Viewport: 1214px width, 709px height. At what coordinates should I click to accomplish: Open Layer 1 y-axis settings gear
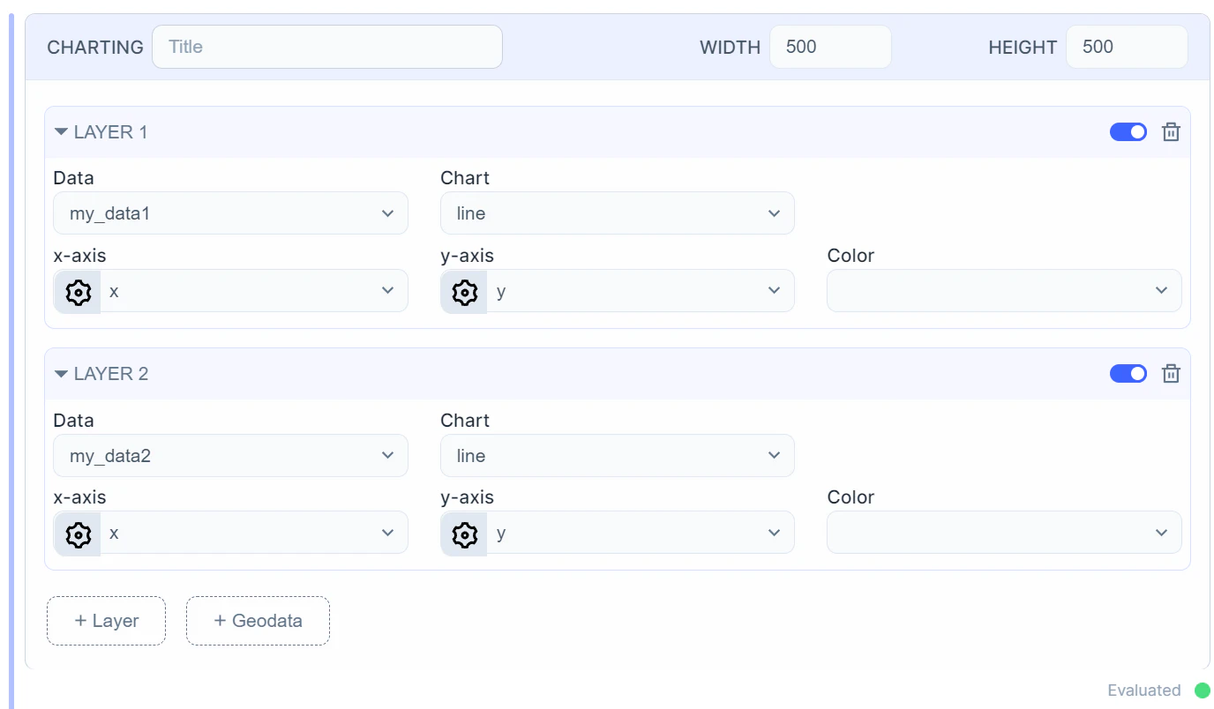tap(465, 292)
